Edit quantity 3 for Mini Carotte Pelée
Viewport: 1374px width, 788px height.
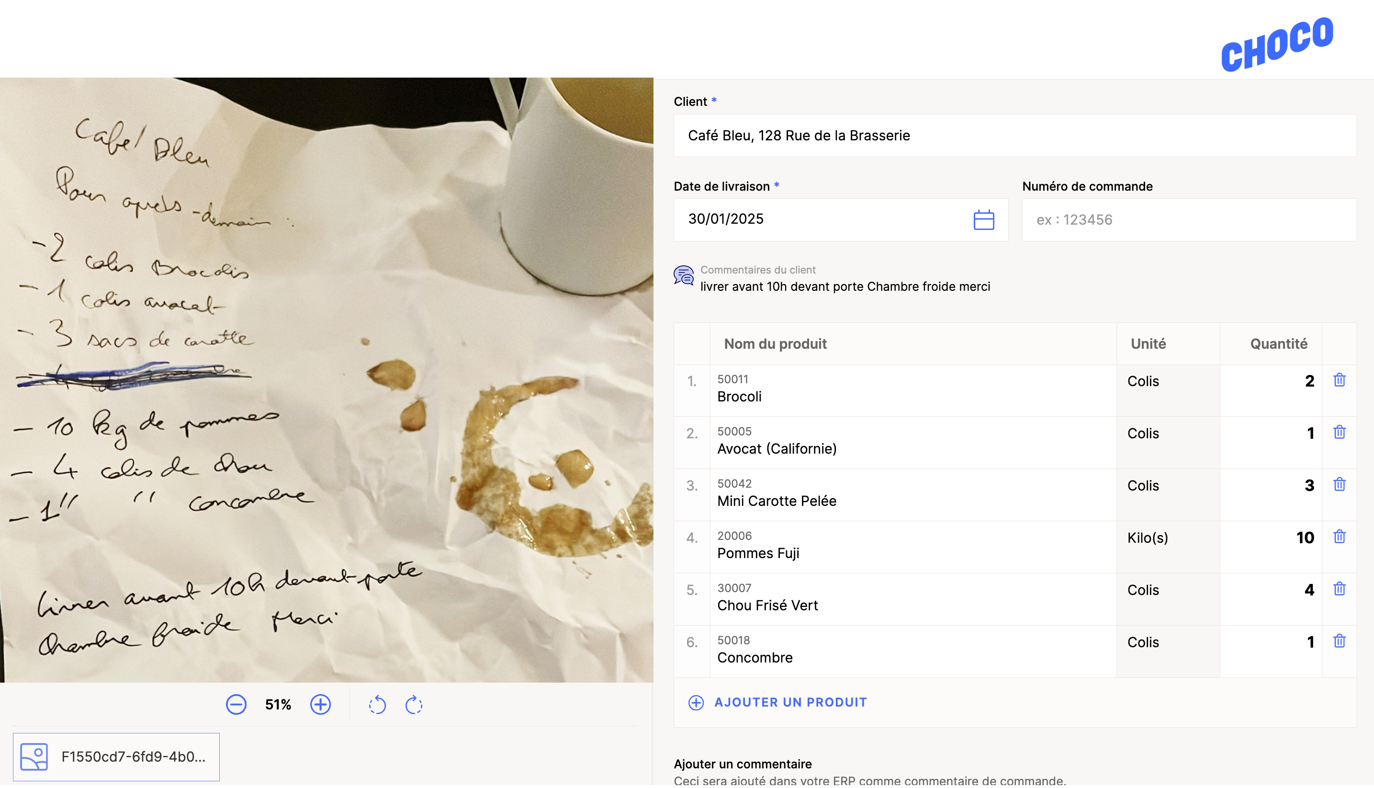pyautogui.click(x=1270, y=495)
